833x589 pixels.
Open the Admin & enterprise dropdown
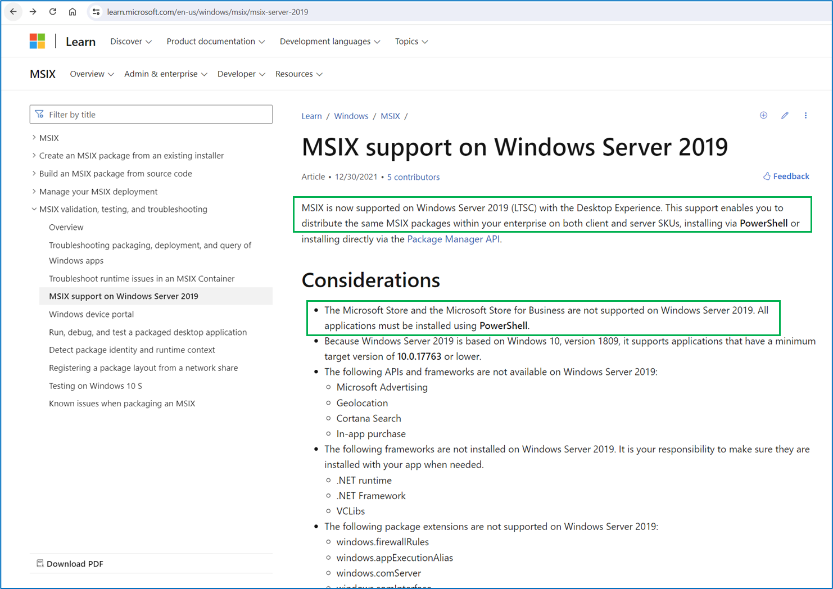click(165, 74)
